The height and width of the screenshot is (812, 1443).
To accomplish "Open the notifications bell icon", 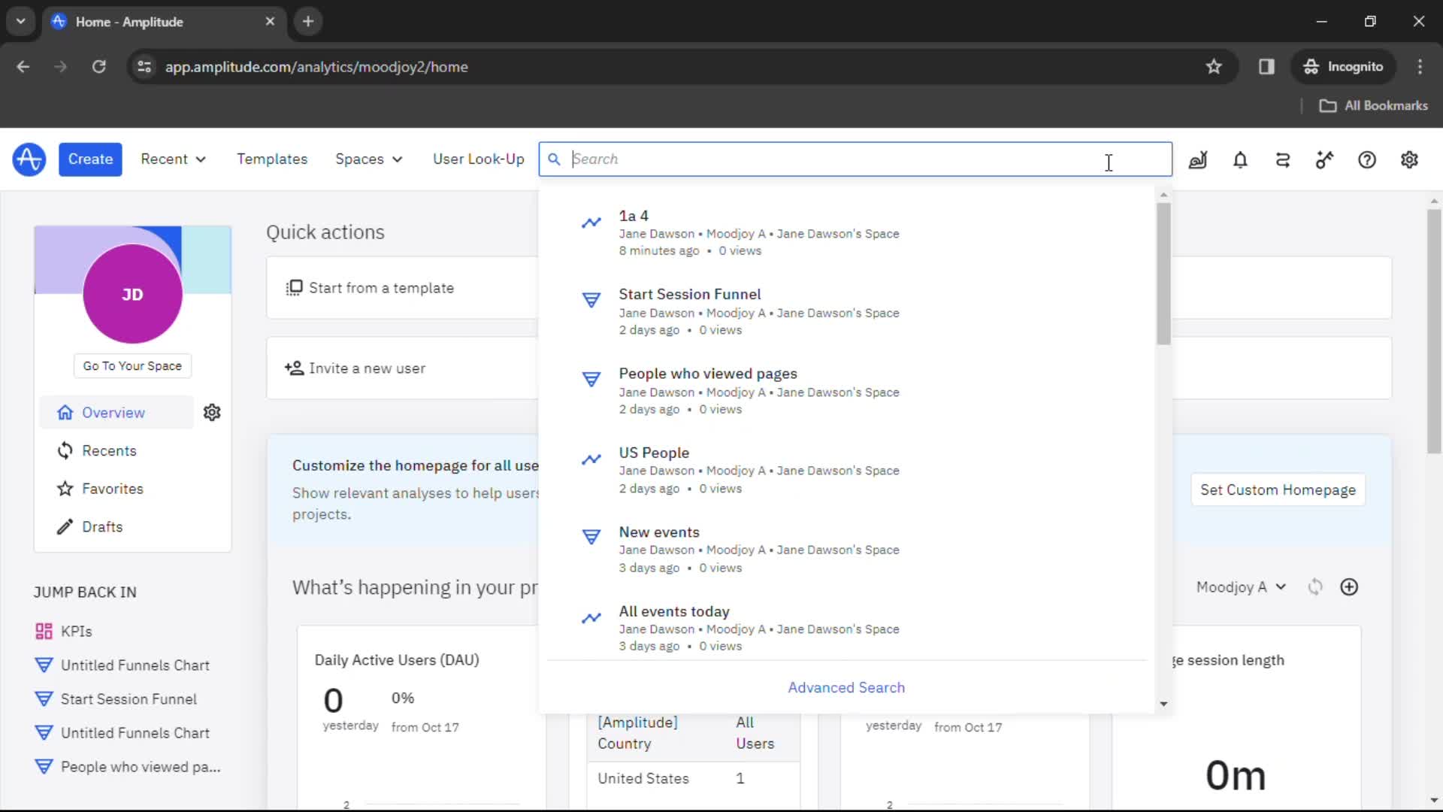I will click(1240, 159).
